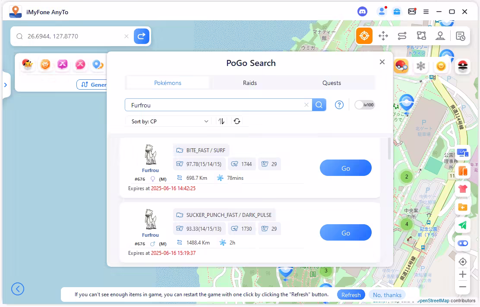Go to the 1488.4 Km Furfrou
This screenshot has width=480, height=307.
coord(346,233)
